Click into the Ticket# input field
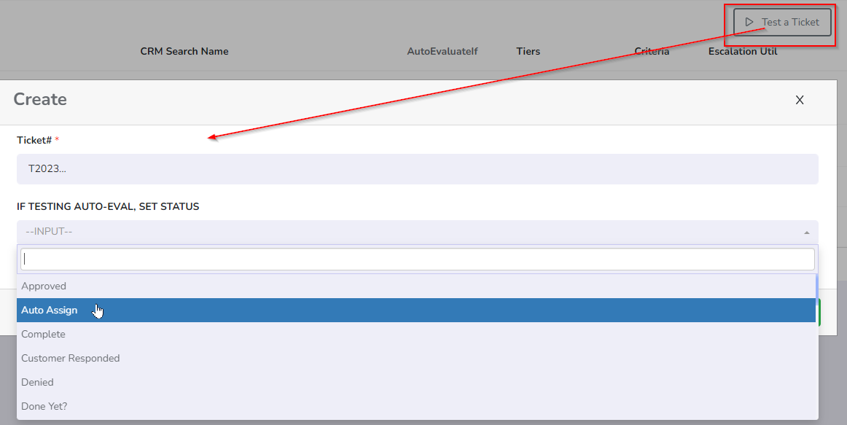This screenshot has height=425, width=847. click(x=417, y=169)
